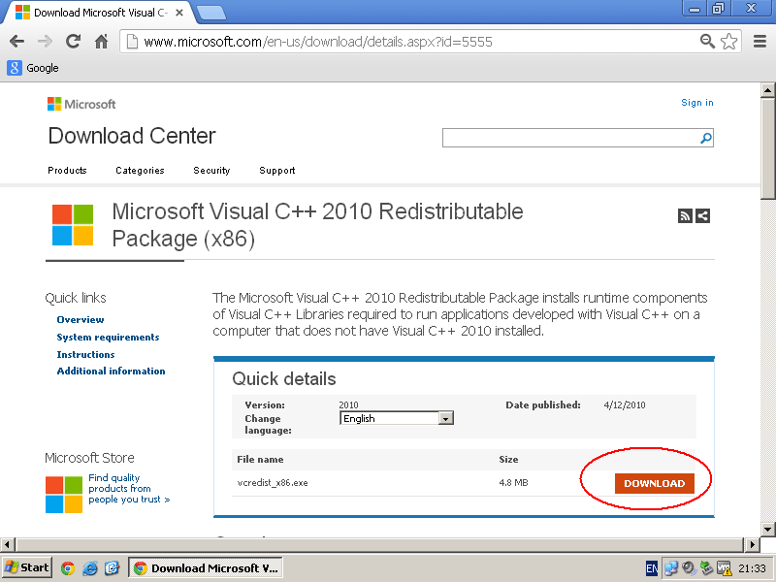Click the Visual C++ product logo

[73, 225]
